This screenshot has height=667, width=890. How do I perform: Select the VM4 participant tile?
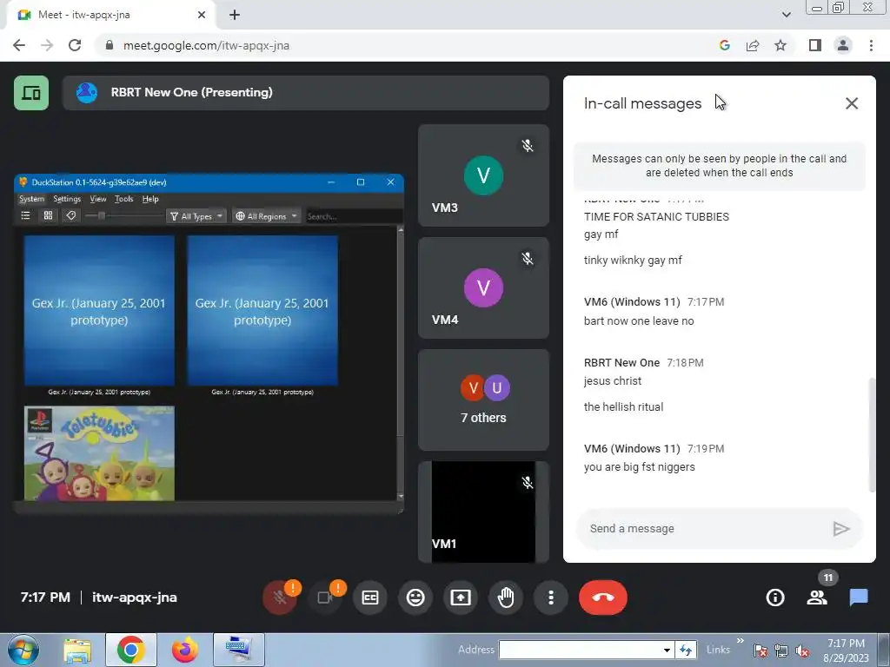[483, 287]
